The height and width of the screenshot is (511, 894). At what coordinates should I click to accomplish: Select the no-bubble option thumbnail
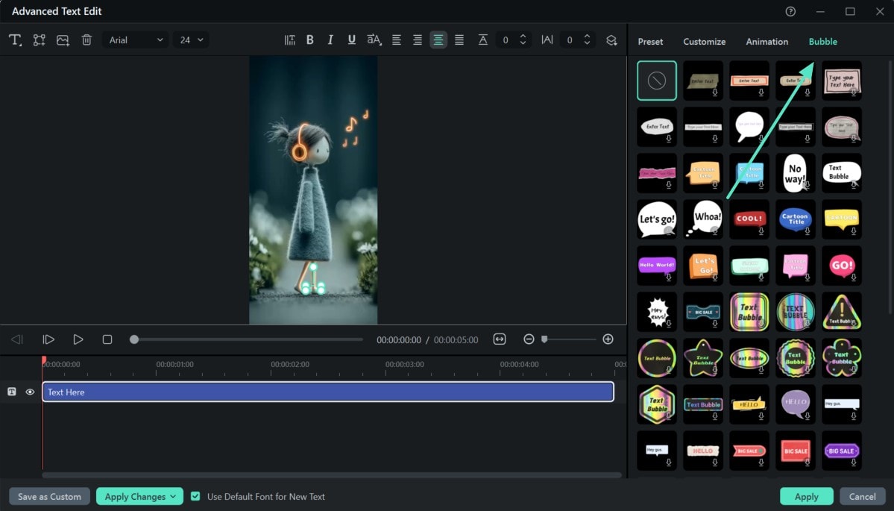[657, 81]
